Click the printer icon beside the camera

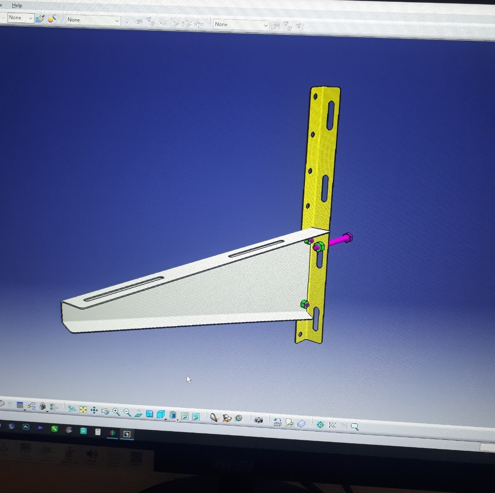pyautogui.click(x=277, y=422)
